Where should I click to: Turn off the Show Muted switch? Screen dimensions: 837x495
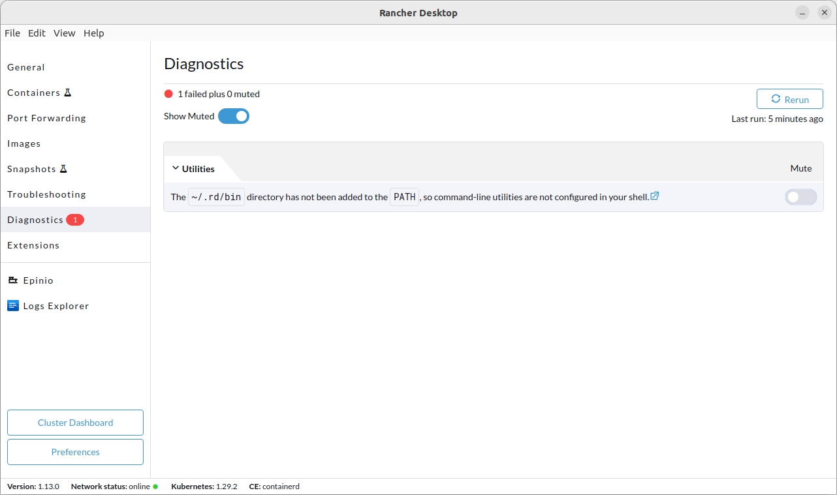234,116
